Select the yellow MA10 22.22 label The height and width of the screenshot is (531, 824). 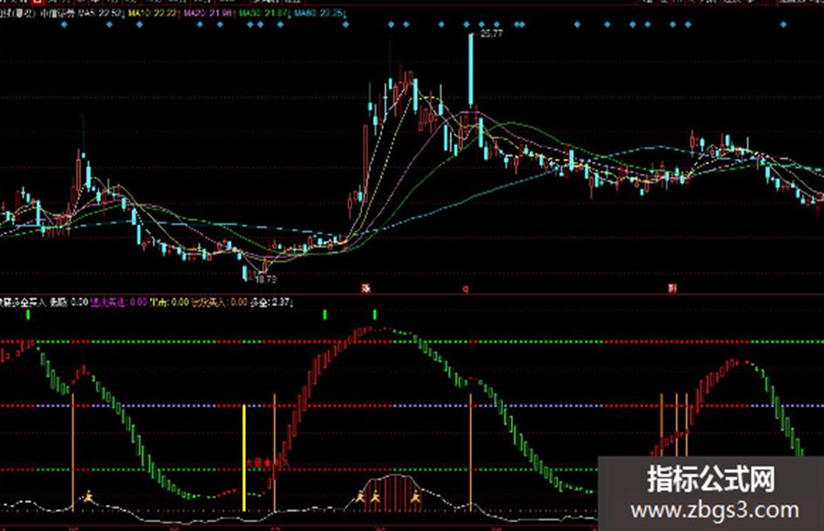pos(153,12)
